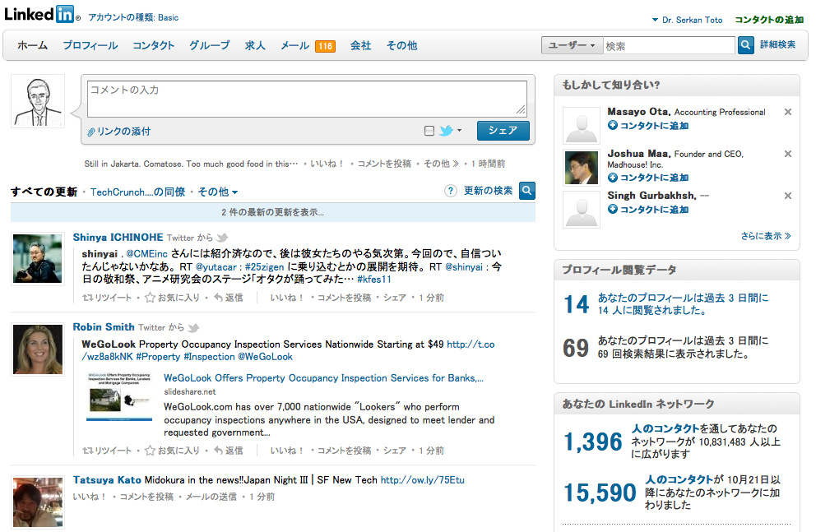Show the 2 newest updates bar

pos(273,212)
